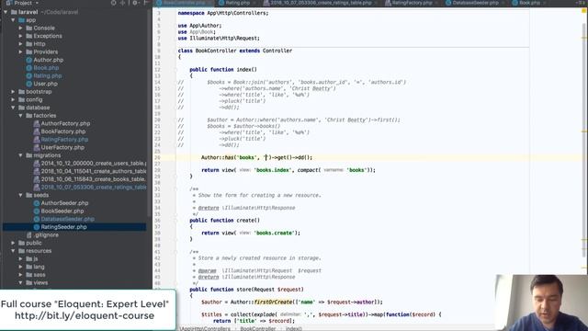
Task: Click the scroll-from-source target icon in Project toolbar
Action: [114, 3]
